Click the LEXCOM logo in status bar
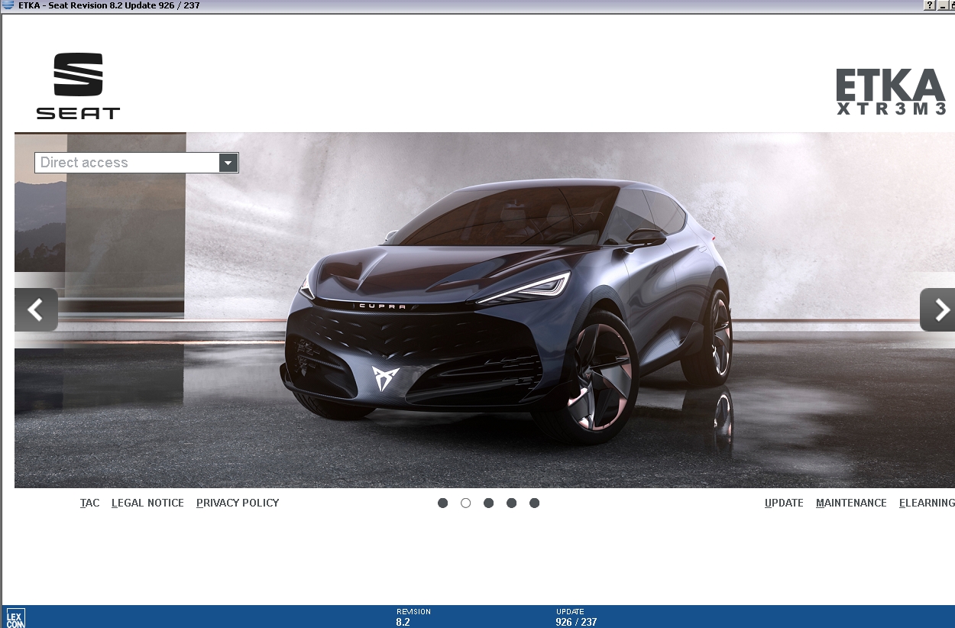 pyautogui.click(x=15, y=618)
